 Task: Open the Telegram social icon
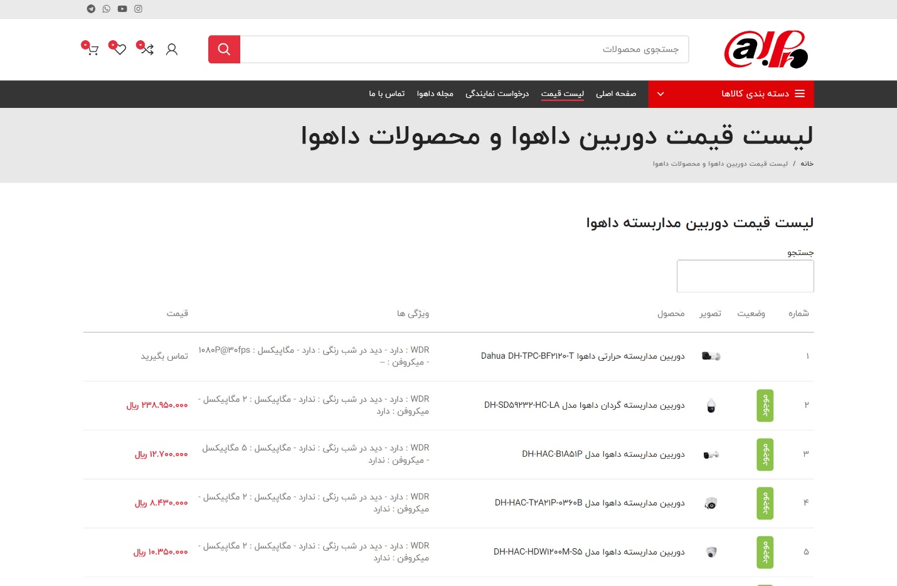coord(90,9)
